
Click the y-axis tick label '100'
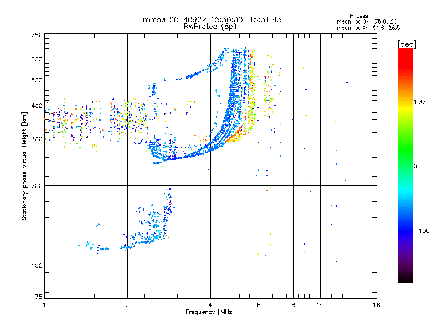[x=37, y=266]
